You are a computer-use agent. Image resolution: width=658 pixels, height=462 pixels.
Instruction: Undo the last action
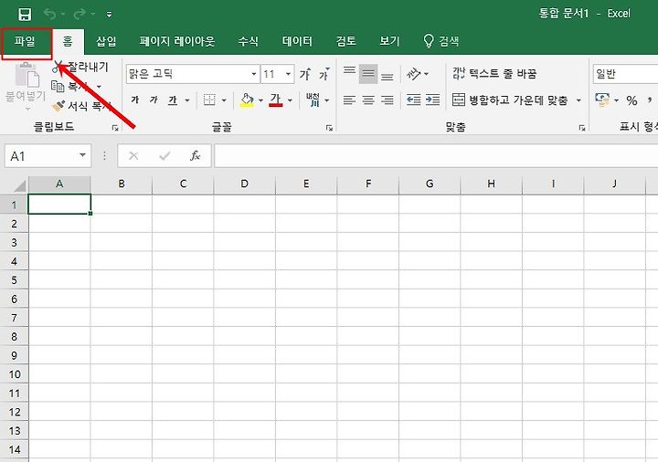pyautogui.click(x=50, y=15)
